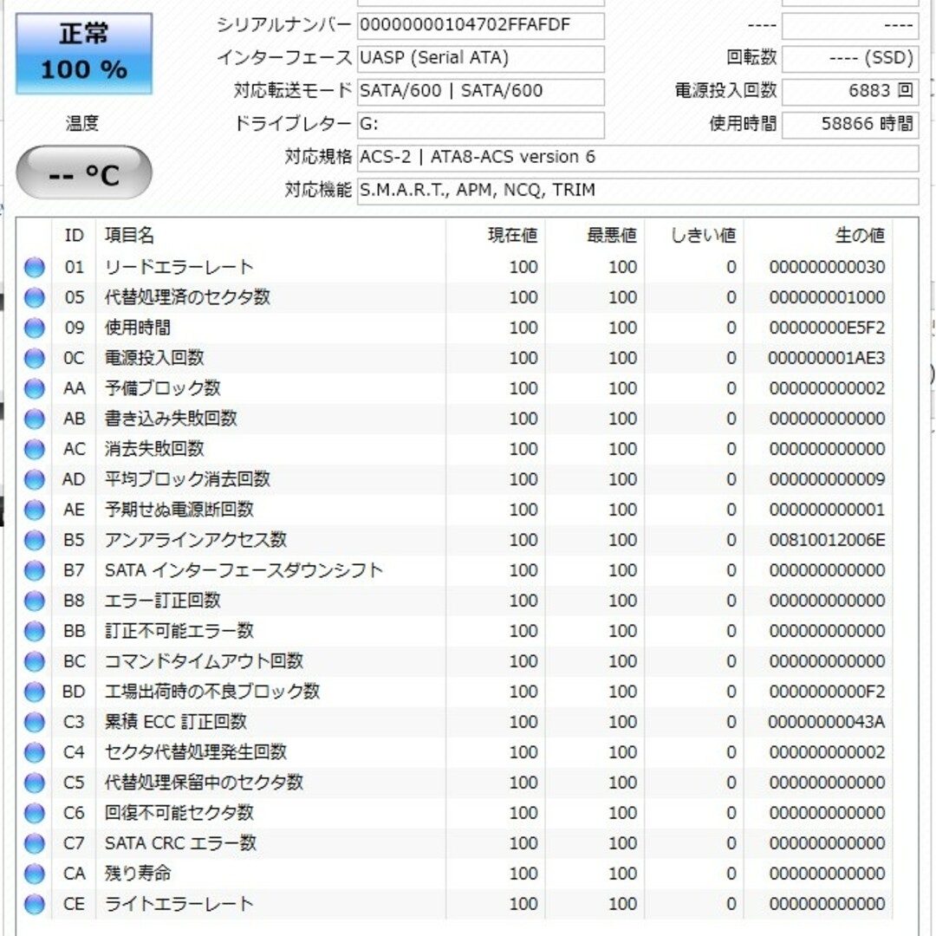Select the status dot beside 書き込み失敗回数
The image size is (936, 936).
click(x=34, y=419)
